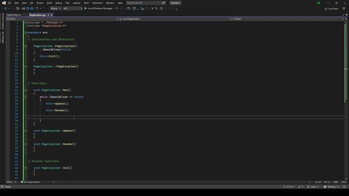Click the New Project toolbar icon

click(x=17, y=9)
